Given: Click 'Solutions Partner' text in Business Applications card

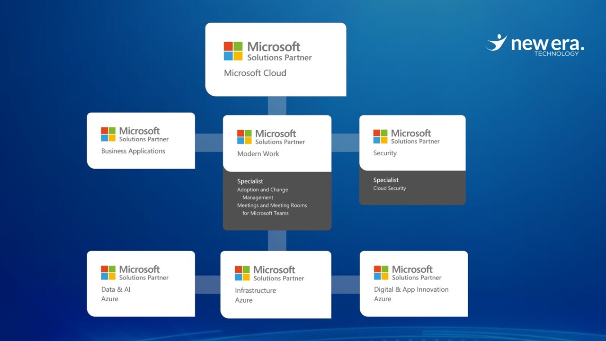Looking at the screenshot, I should point(143,139).
